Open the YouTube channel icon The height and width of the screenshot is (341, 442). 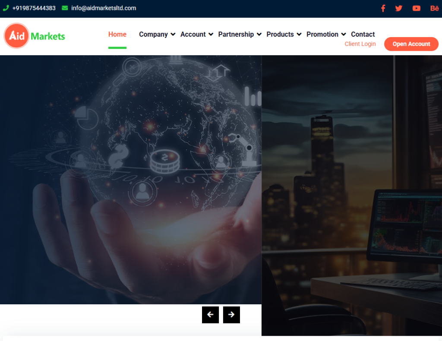[x=416, y=8]
